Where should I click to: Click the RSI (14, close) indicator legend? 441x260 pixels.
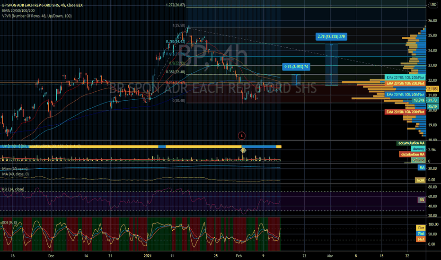pyautogui.click(x=13, y=189)
